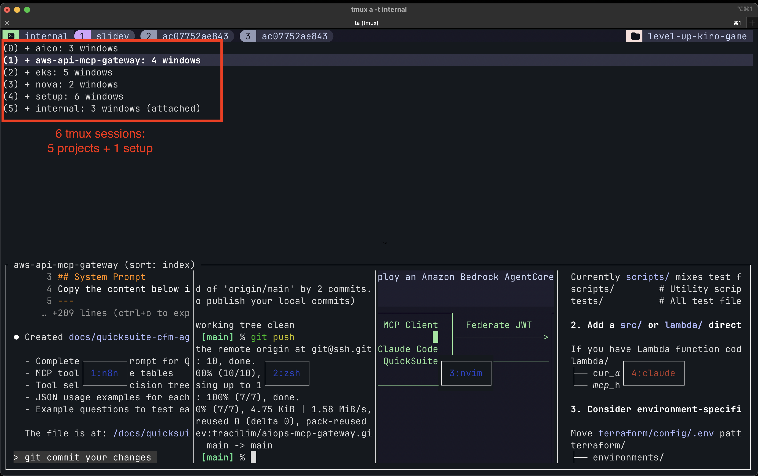Click the 'scripts/' path in Currently line

[647, 277]
